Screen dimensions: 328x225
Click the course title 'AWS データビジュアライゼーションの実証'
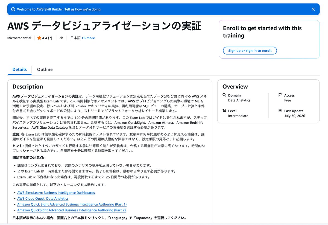click(104, 26)
